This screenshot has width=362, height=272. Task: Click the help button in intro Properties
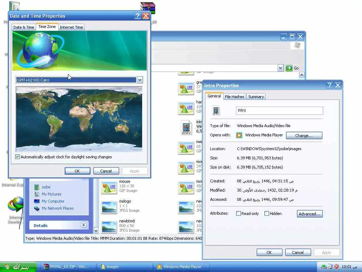[x=329, y=85]
